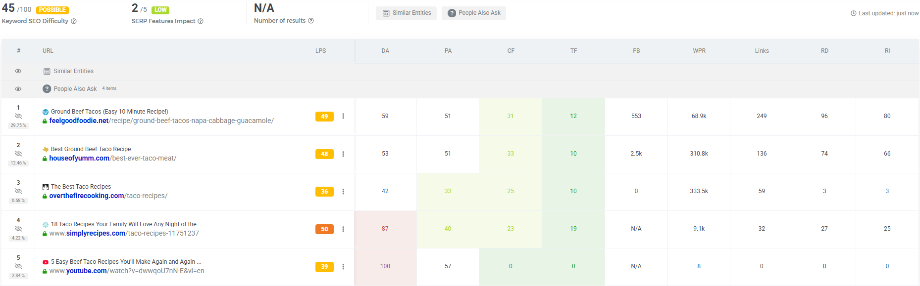Click green padlock beside feelgoodfoodie.net URL

coord(45,121)
